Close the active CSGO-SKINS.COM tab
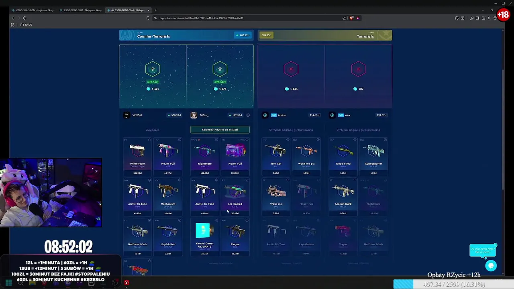514x289 pixels. [x=149, y=10]
